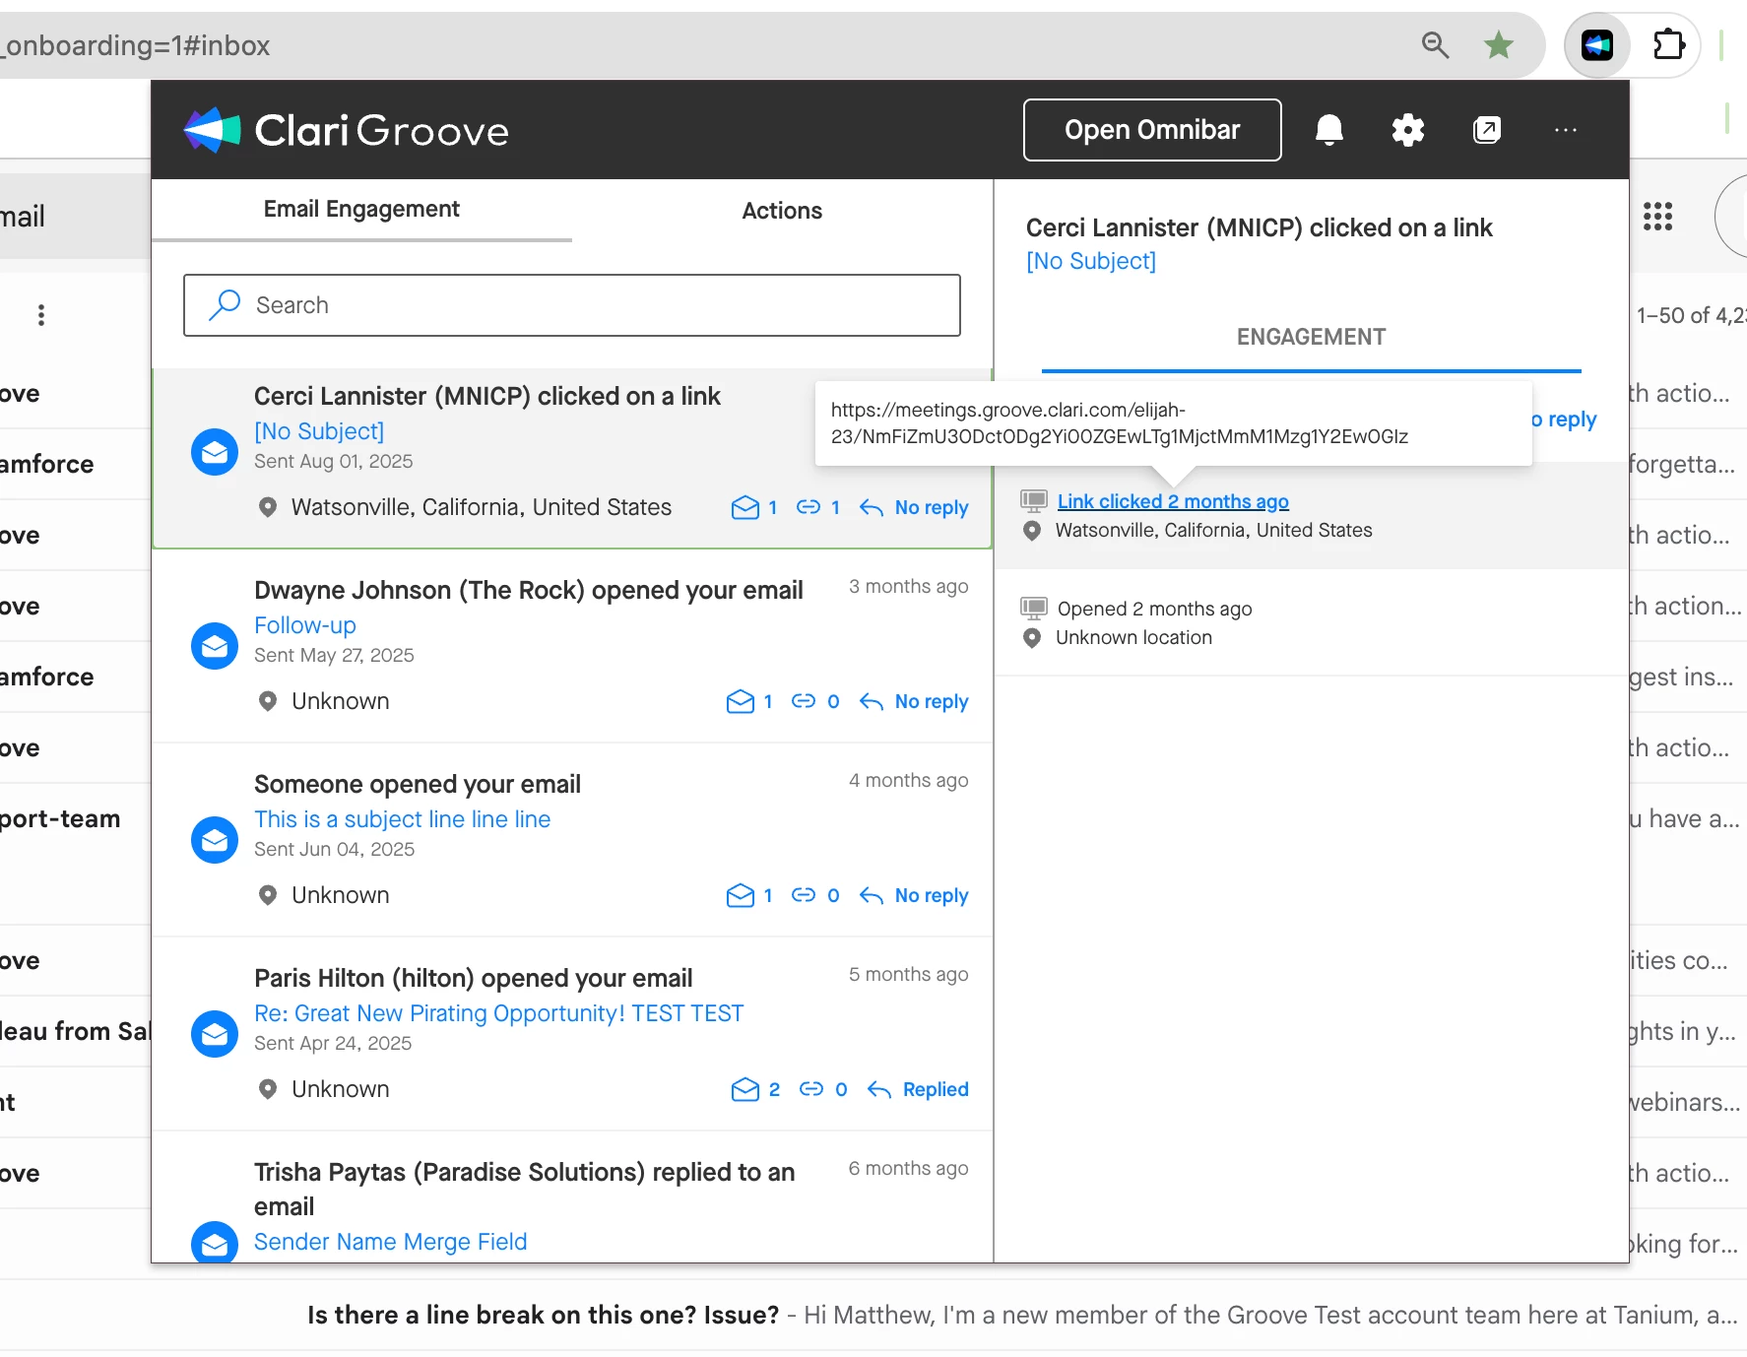Open 'Re: Great New Pirating Opportunity! TEST TEST' link

pyautogui.click(x=498, y=1013)
